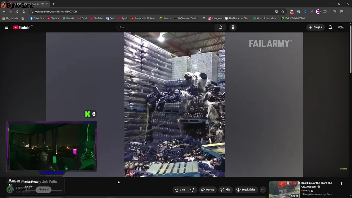The height and width of the screenshot is (198, 352).
Task: Dislike the video with thumbs-down
Action: [x=192, y=190]
